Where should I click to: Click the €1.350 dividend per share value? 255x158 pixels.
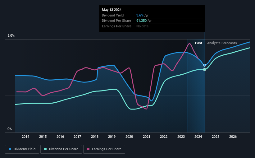point(142,21)
